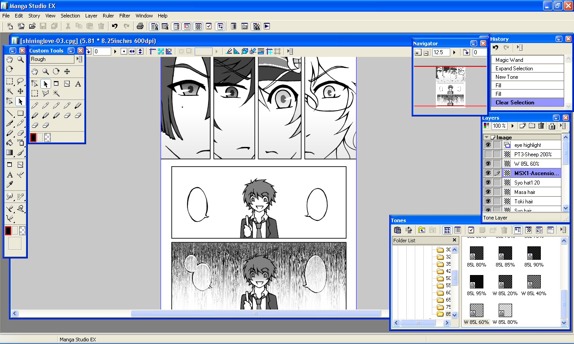This screenshot has height=344, width=574.
Task: Select the Eraser tool in the Tools palette
Action: point(20,133)
